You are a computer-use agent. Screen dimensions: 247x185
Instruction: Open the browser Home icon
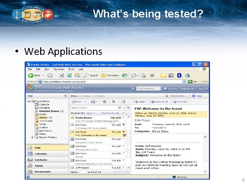[77, 75]
